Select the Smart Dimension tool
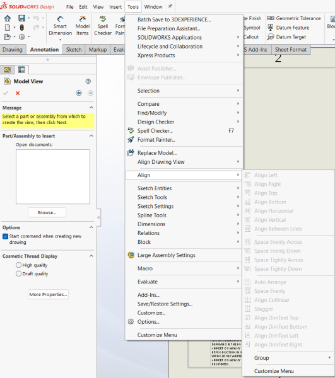The height and width of the screenshot is (378, 335). click(x=60, y=26)
